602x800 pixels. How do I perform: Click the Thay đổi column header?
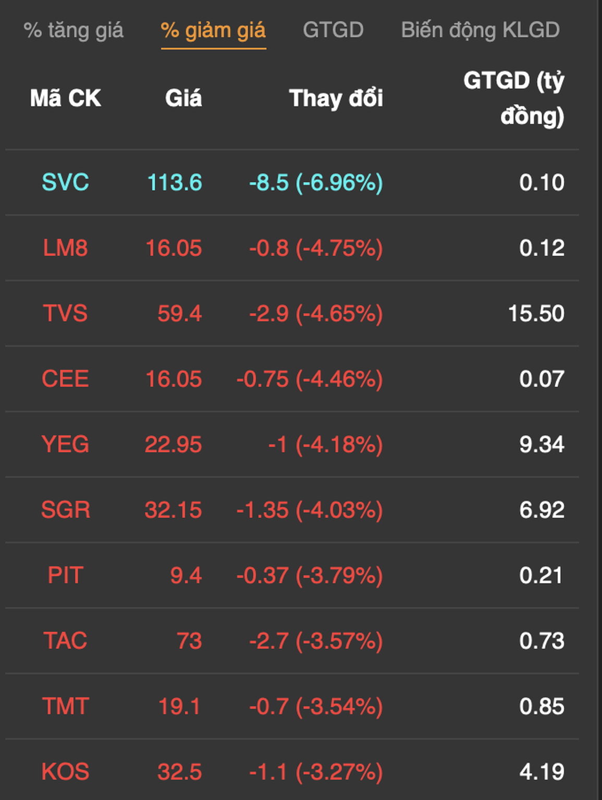tap(336, 98)
